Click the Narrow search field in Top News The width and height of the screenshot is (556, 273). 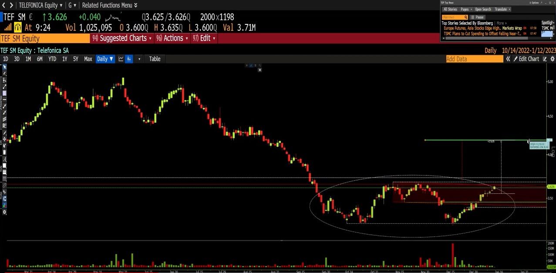click(455, 17)
